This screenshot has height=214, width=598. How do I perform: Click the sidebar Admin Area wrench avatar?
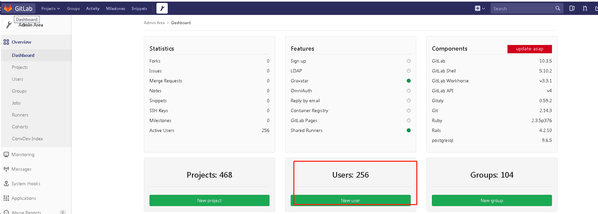pos(9,25)
